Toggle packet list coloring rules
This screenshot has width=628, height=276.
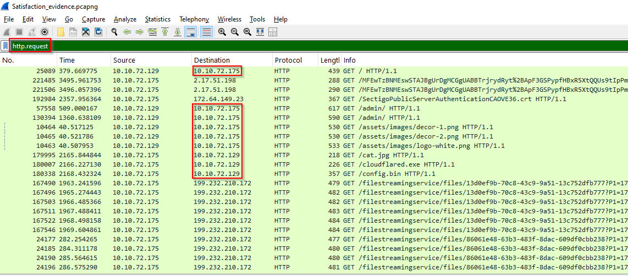(x=207, y=32)
